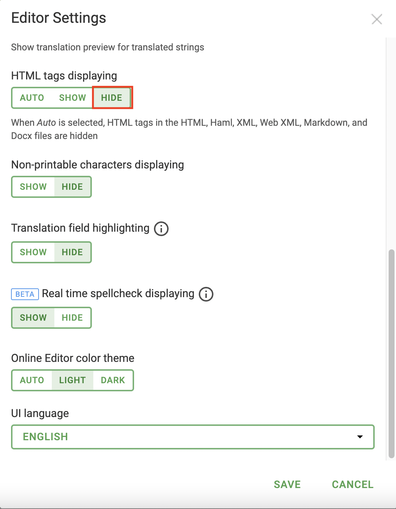Image resolution: width=396 pixels, height=509 pixels.
Task: Click info icon beside Real time spellcheck displaying
Action: [x=206, y=294]
